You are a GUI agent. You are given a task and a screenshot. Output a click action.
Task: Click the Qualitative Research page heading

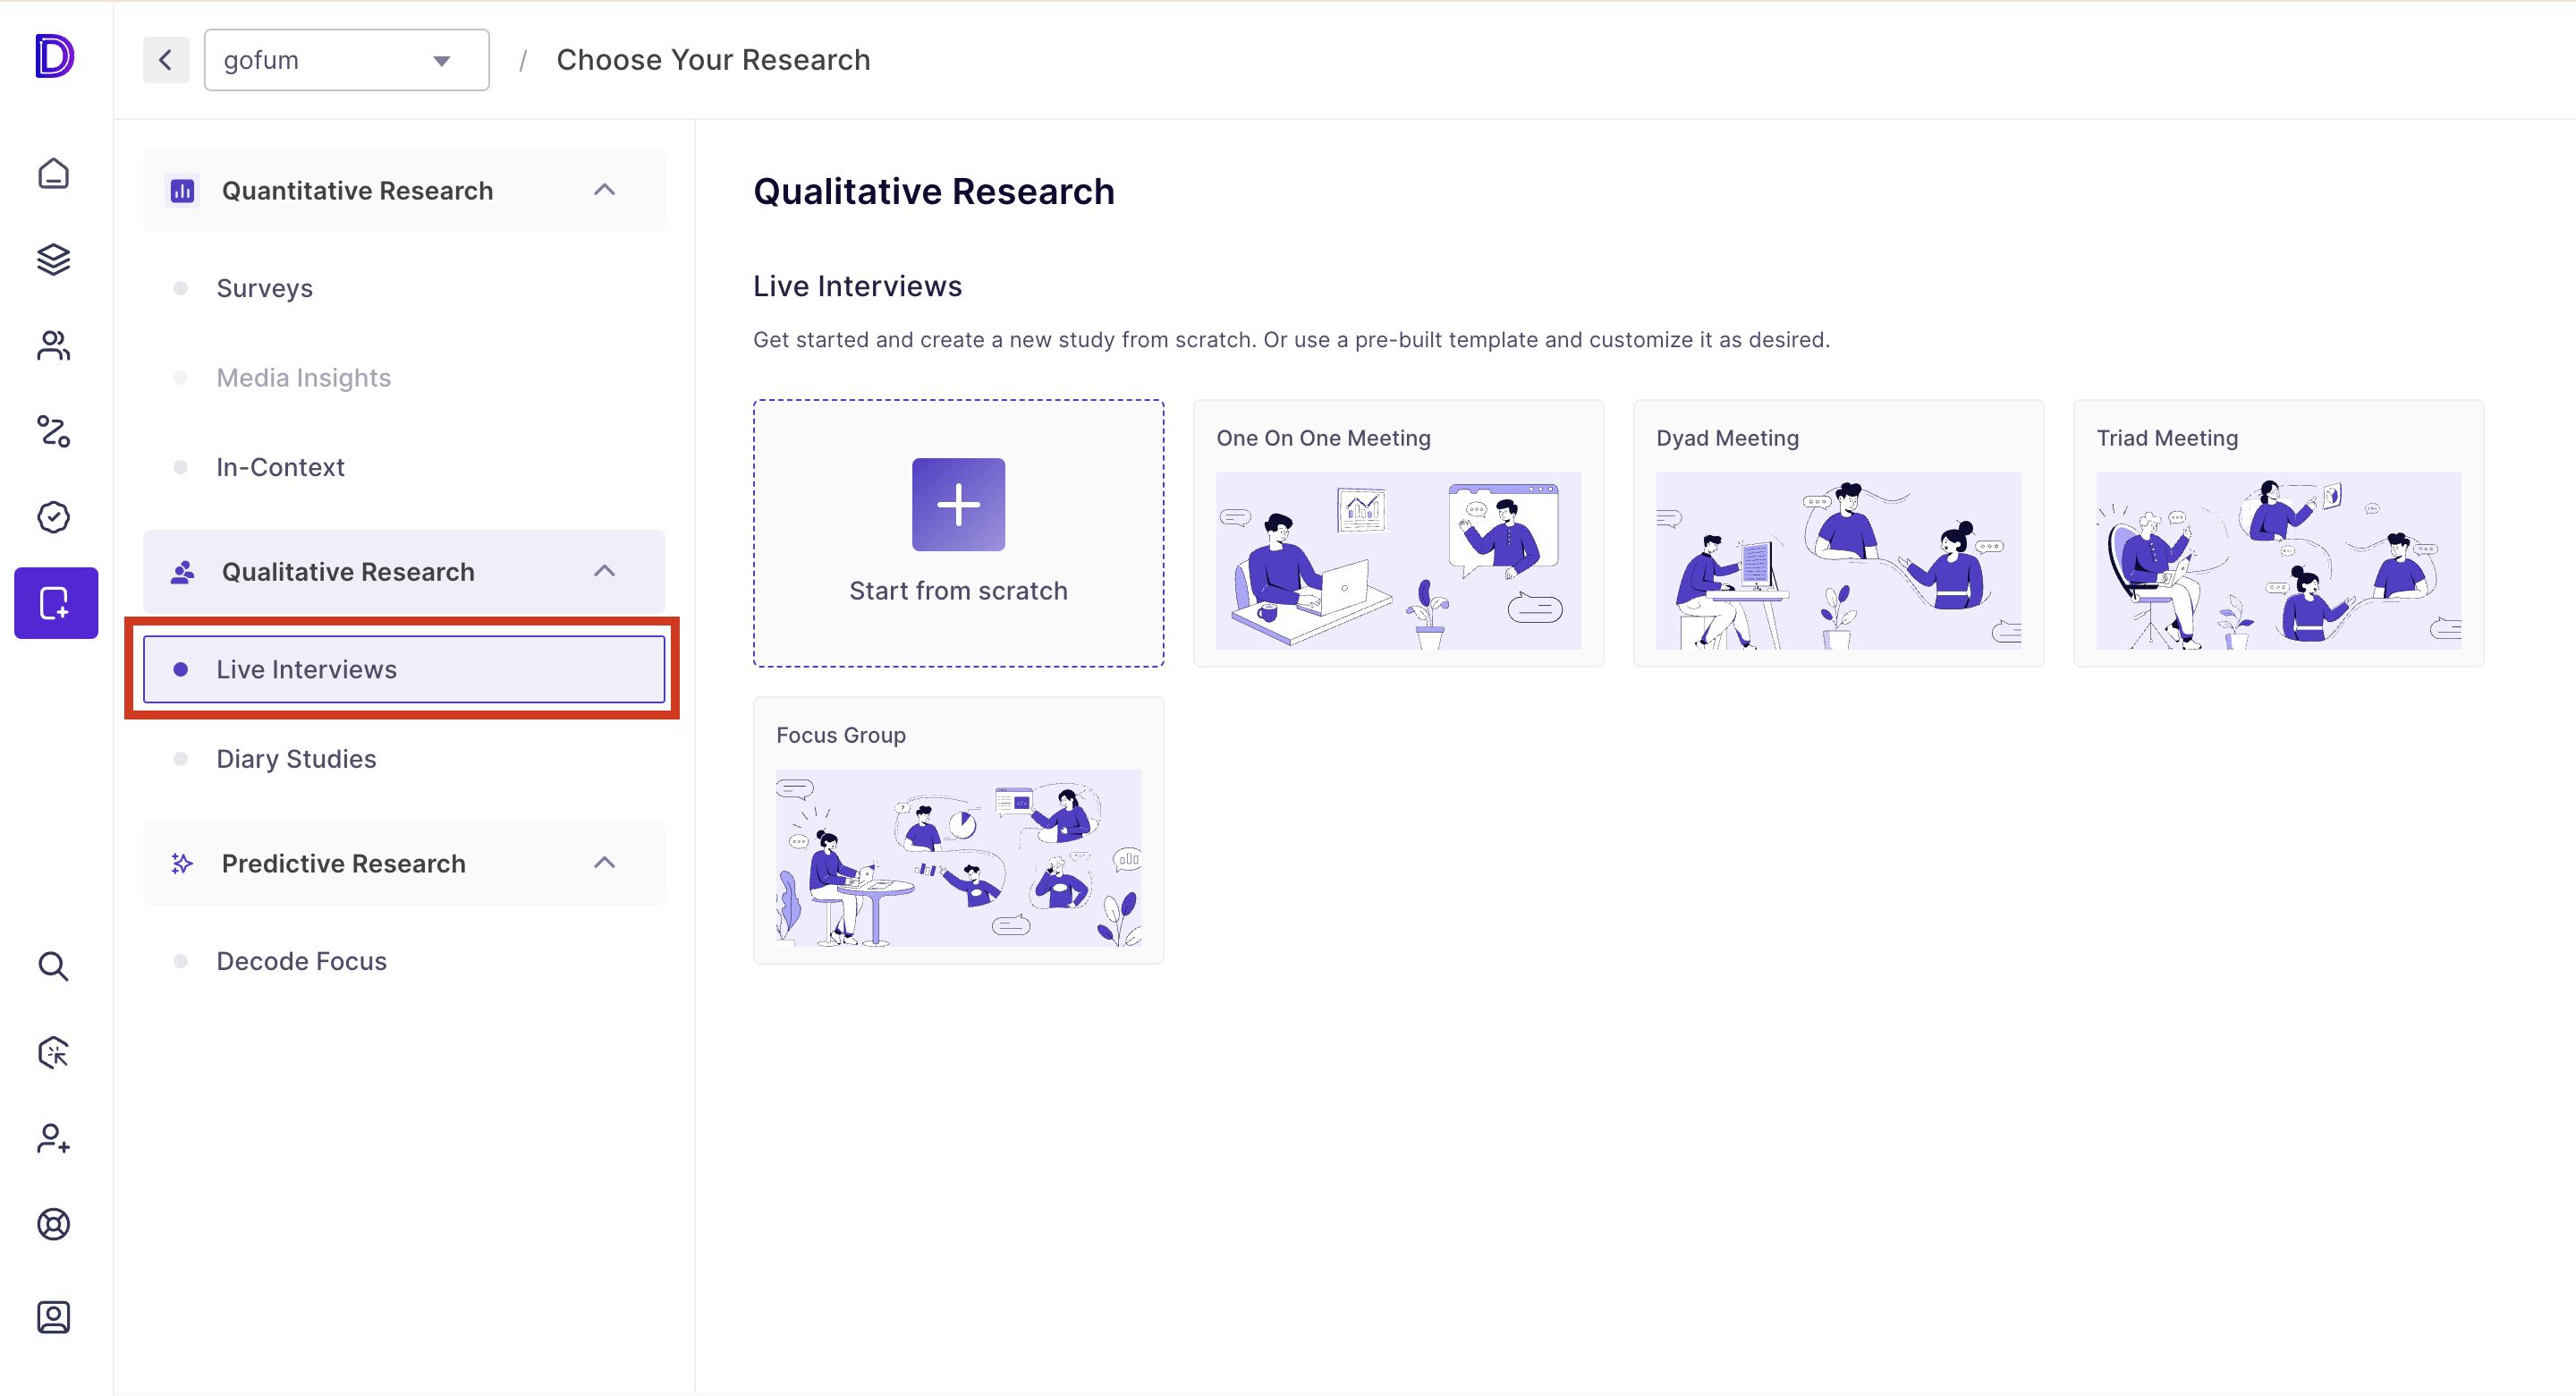933,192
